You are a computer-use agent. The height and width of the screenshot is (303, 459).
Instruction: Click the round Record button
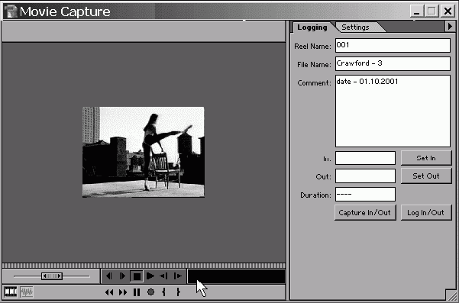click(150, 292)
